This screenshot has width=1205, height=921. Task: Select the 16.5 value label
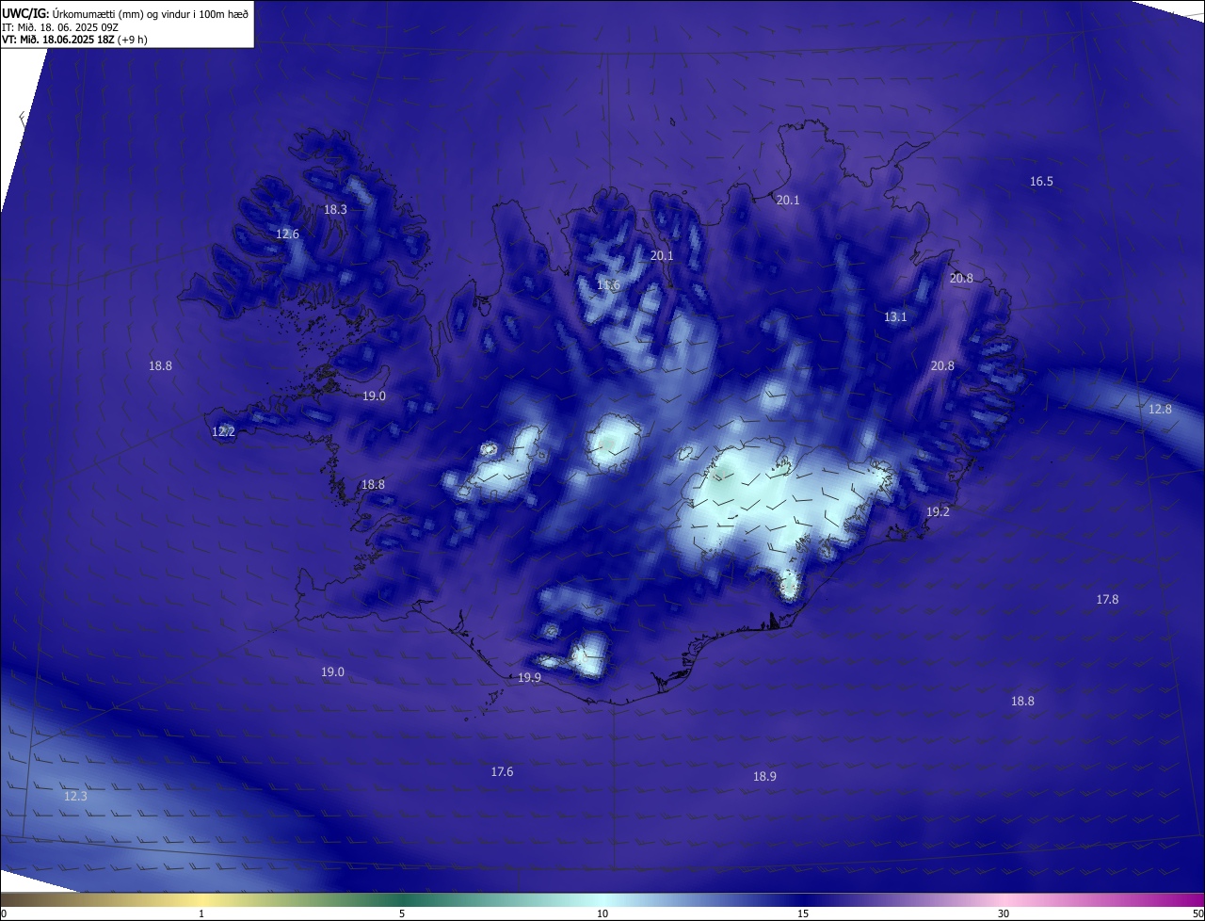(1041, 182)
